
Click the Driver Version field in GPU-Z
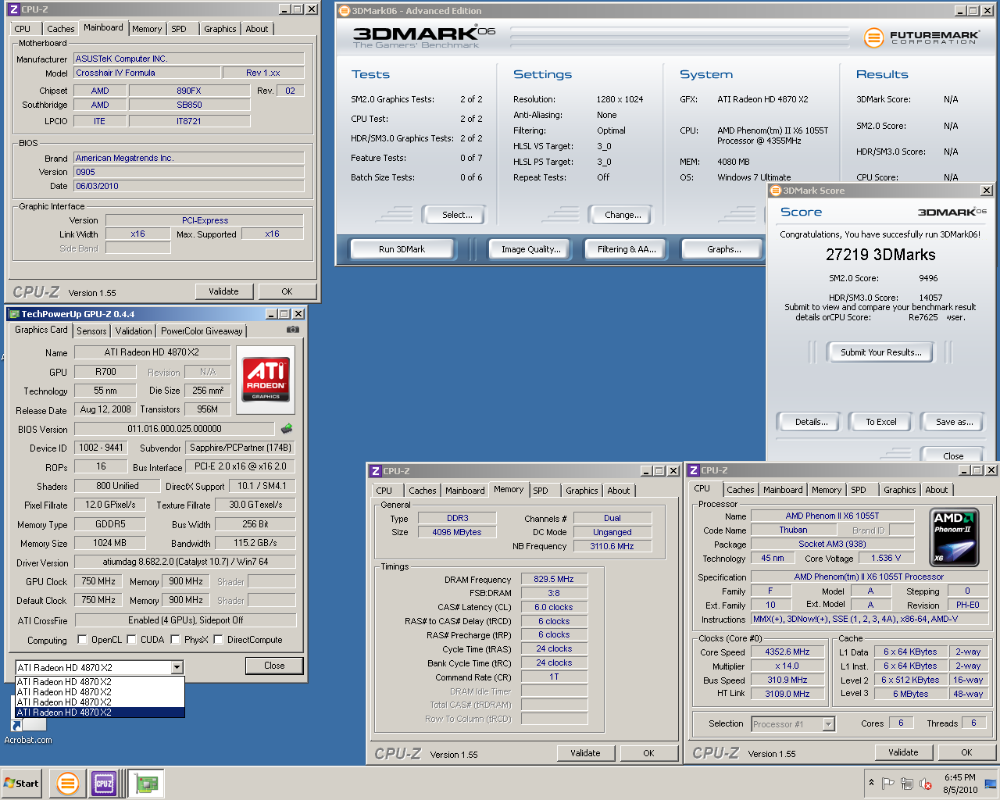pos(185,562)
